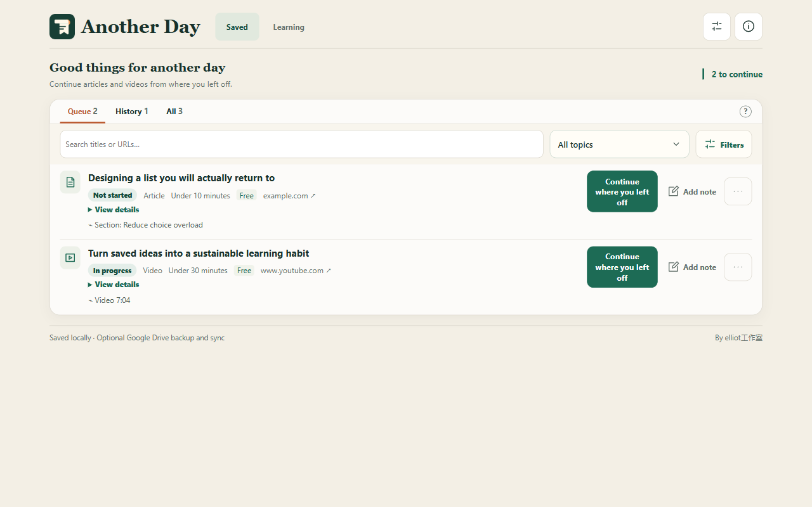Click the Search titles or URLs field
The width and height of the screenshot is (812, 507).
point(302,144)
